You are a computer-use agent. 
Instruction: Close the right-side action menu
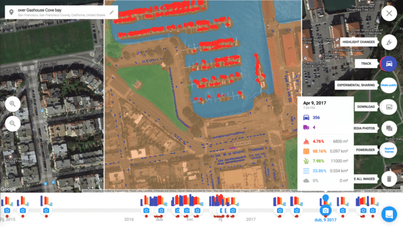click(x=389, y=13)
